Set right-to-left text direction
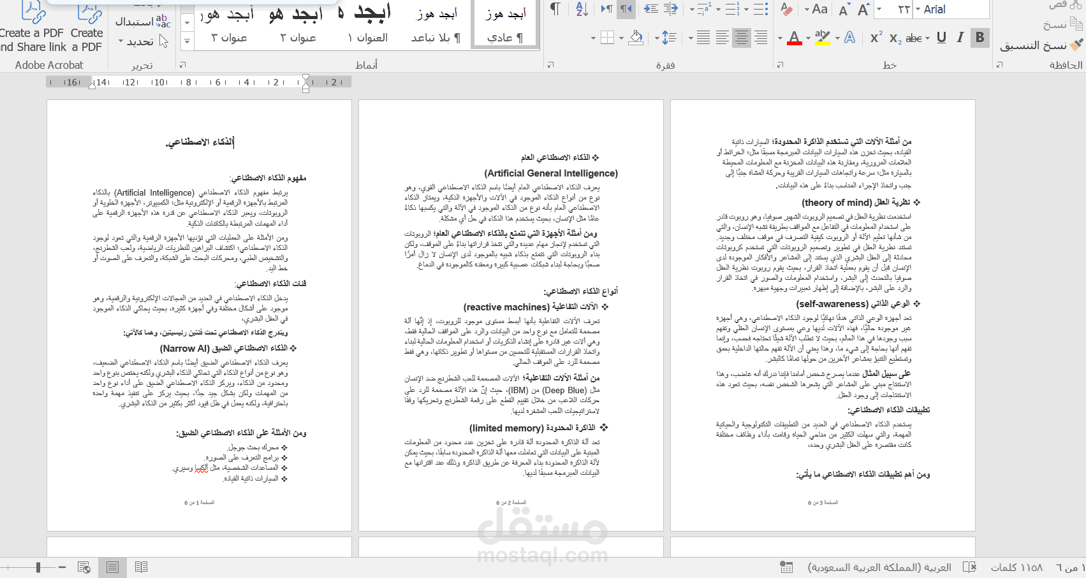This screenshot has width=1086, height=578. click(627, 9)
